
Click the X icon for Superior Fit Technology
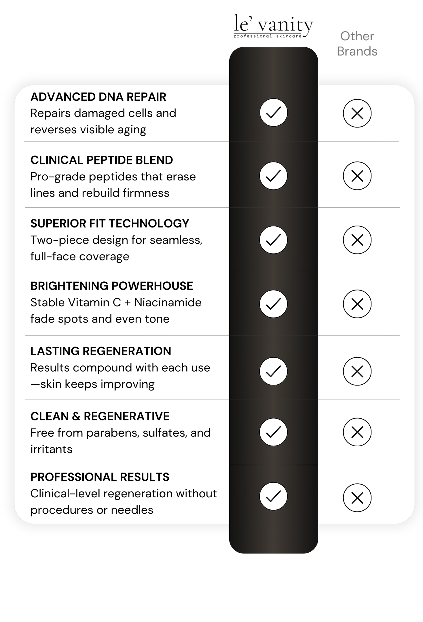point(357,240)
